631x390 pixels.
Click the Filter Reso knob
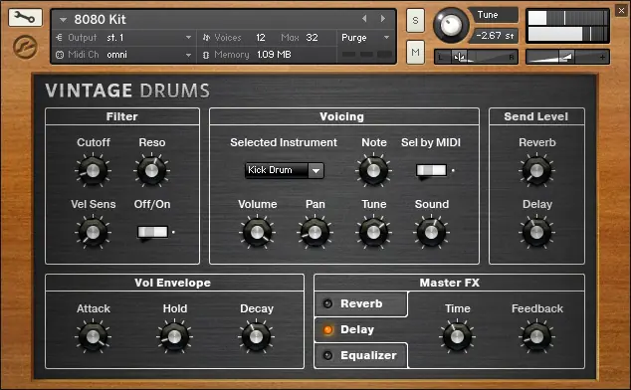[x=151, y=171]
